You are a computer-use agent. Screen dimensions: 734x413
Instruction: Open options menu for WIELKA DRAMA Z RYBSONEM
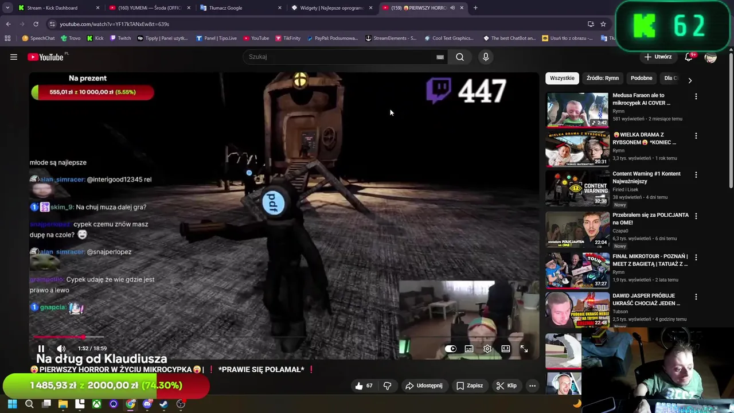pyautogui.click(x=696, y=136)
